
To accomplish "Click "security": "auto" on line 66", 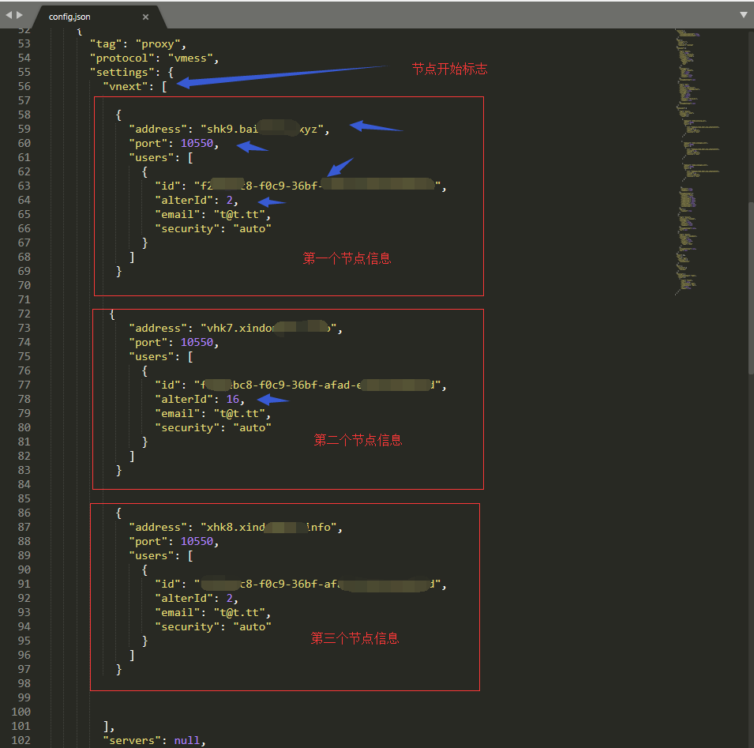I will coord(213,229).
